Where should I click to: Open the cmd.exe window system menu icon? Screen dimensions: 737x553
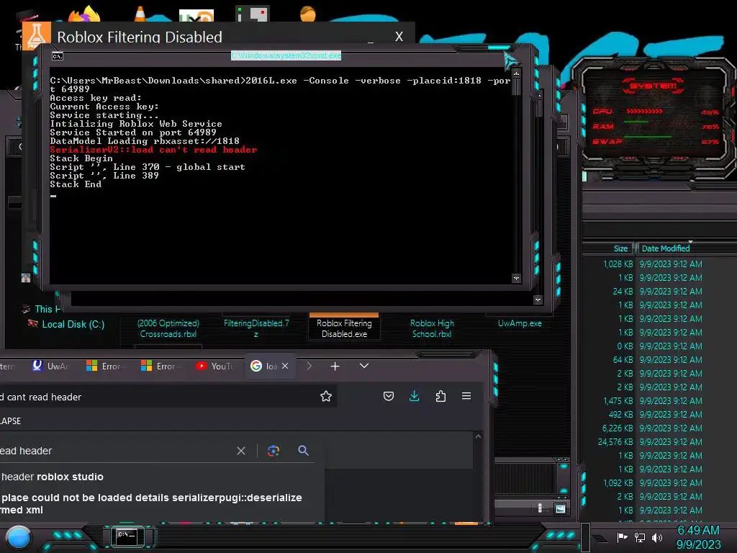(58, 56)
